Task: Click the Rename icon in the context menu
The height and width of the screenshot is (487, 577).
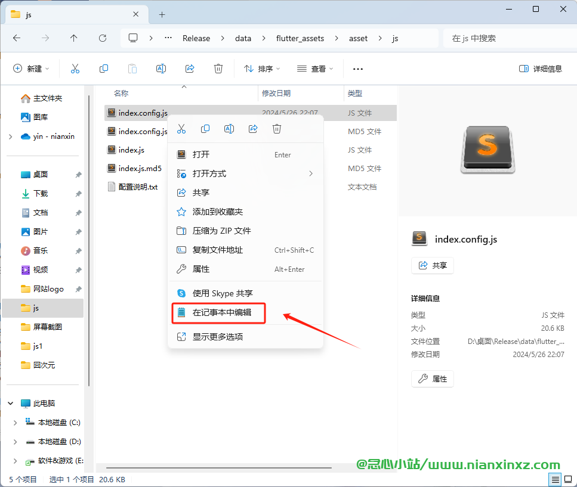Action: (229, 129)
